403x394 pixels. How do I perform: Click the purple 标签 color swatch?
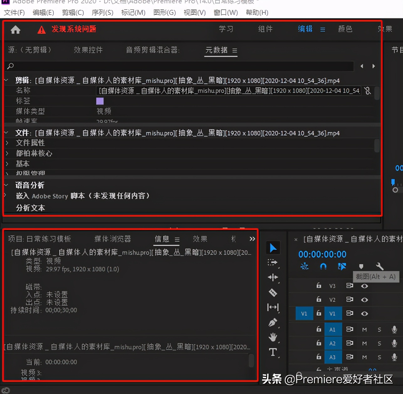click(x=100, y=101)
